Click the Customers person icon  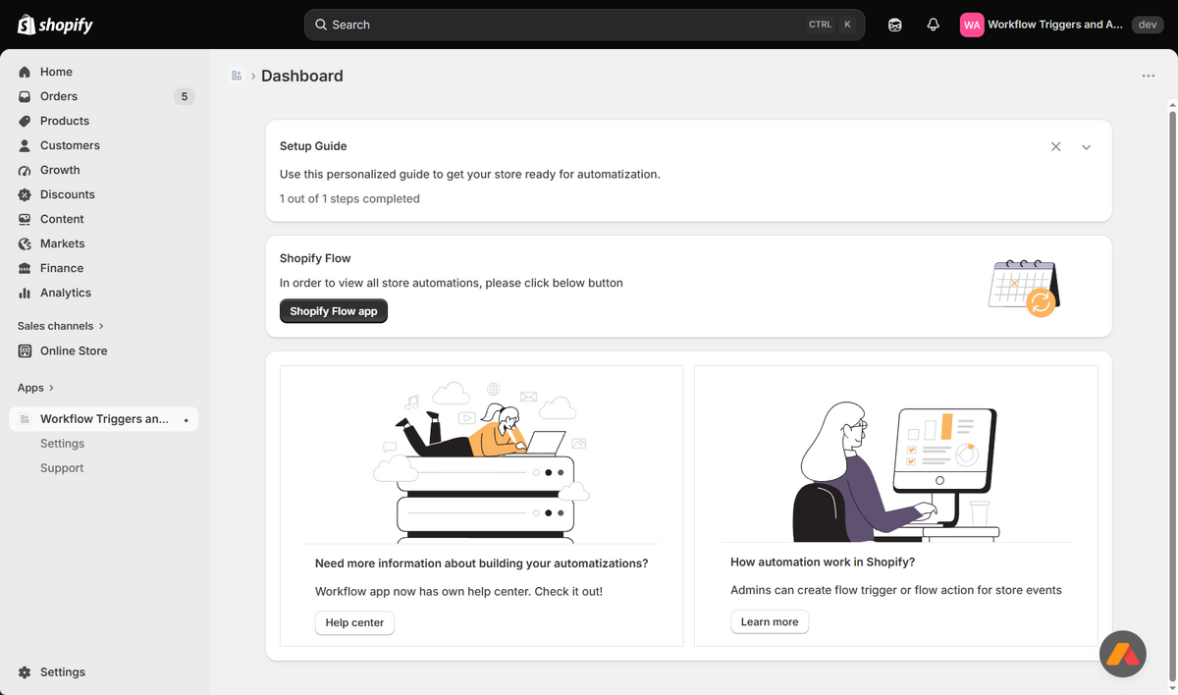click(x=25, y=145)
